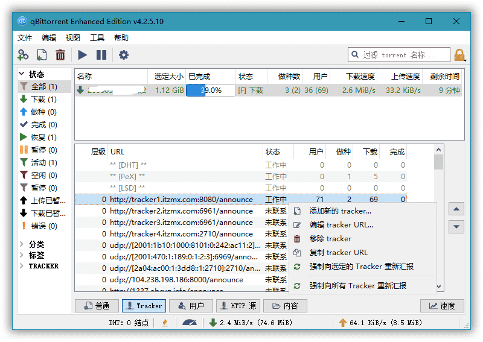Open options with the gear icon
Image resolution: width=483 pixels, height=342 pixels.
124,55
